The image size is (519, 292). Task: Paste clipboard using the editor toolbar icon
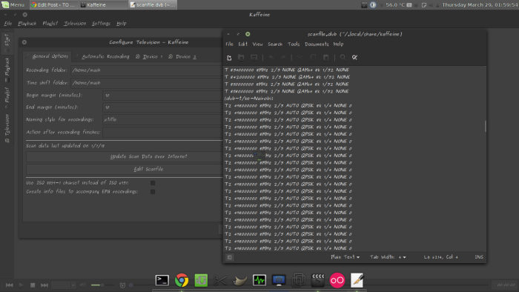point(326,58)
